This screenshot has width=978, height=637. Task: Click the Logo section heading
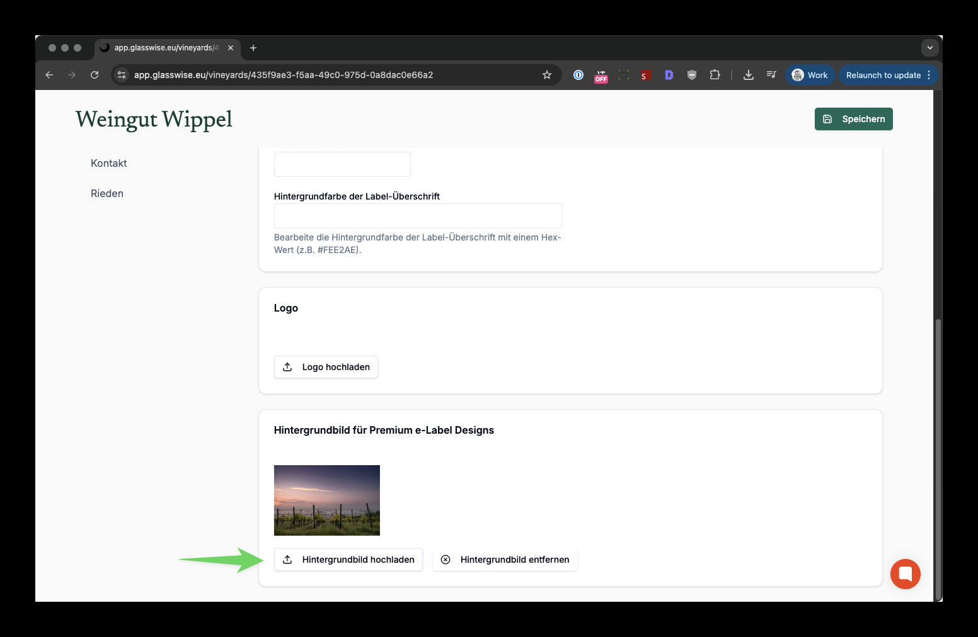click(286, 308)
